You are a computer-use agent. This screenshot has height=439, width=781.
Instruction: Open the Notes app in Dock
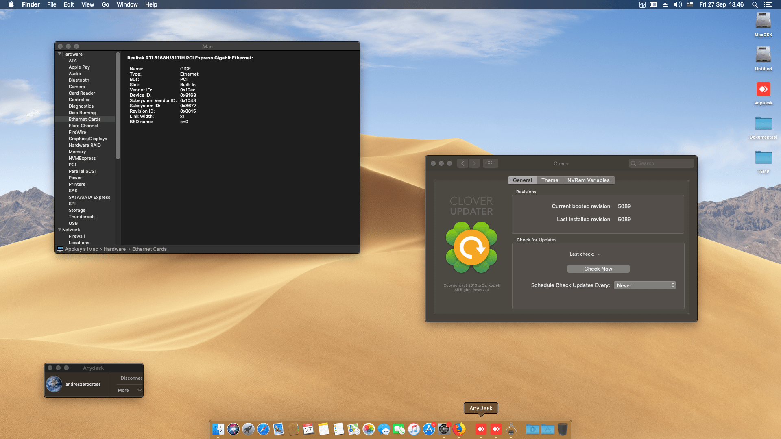coord(323,429)
